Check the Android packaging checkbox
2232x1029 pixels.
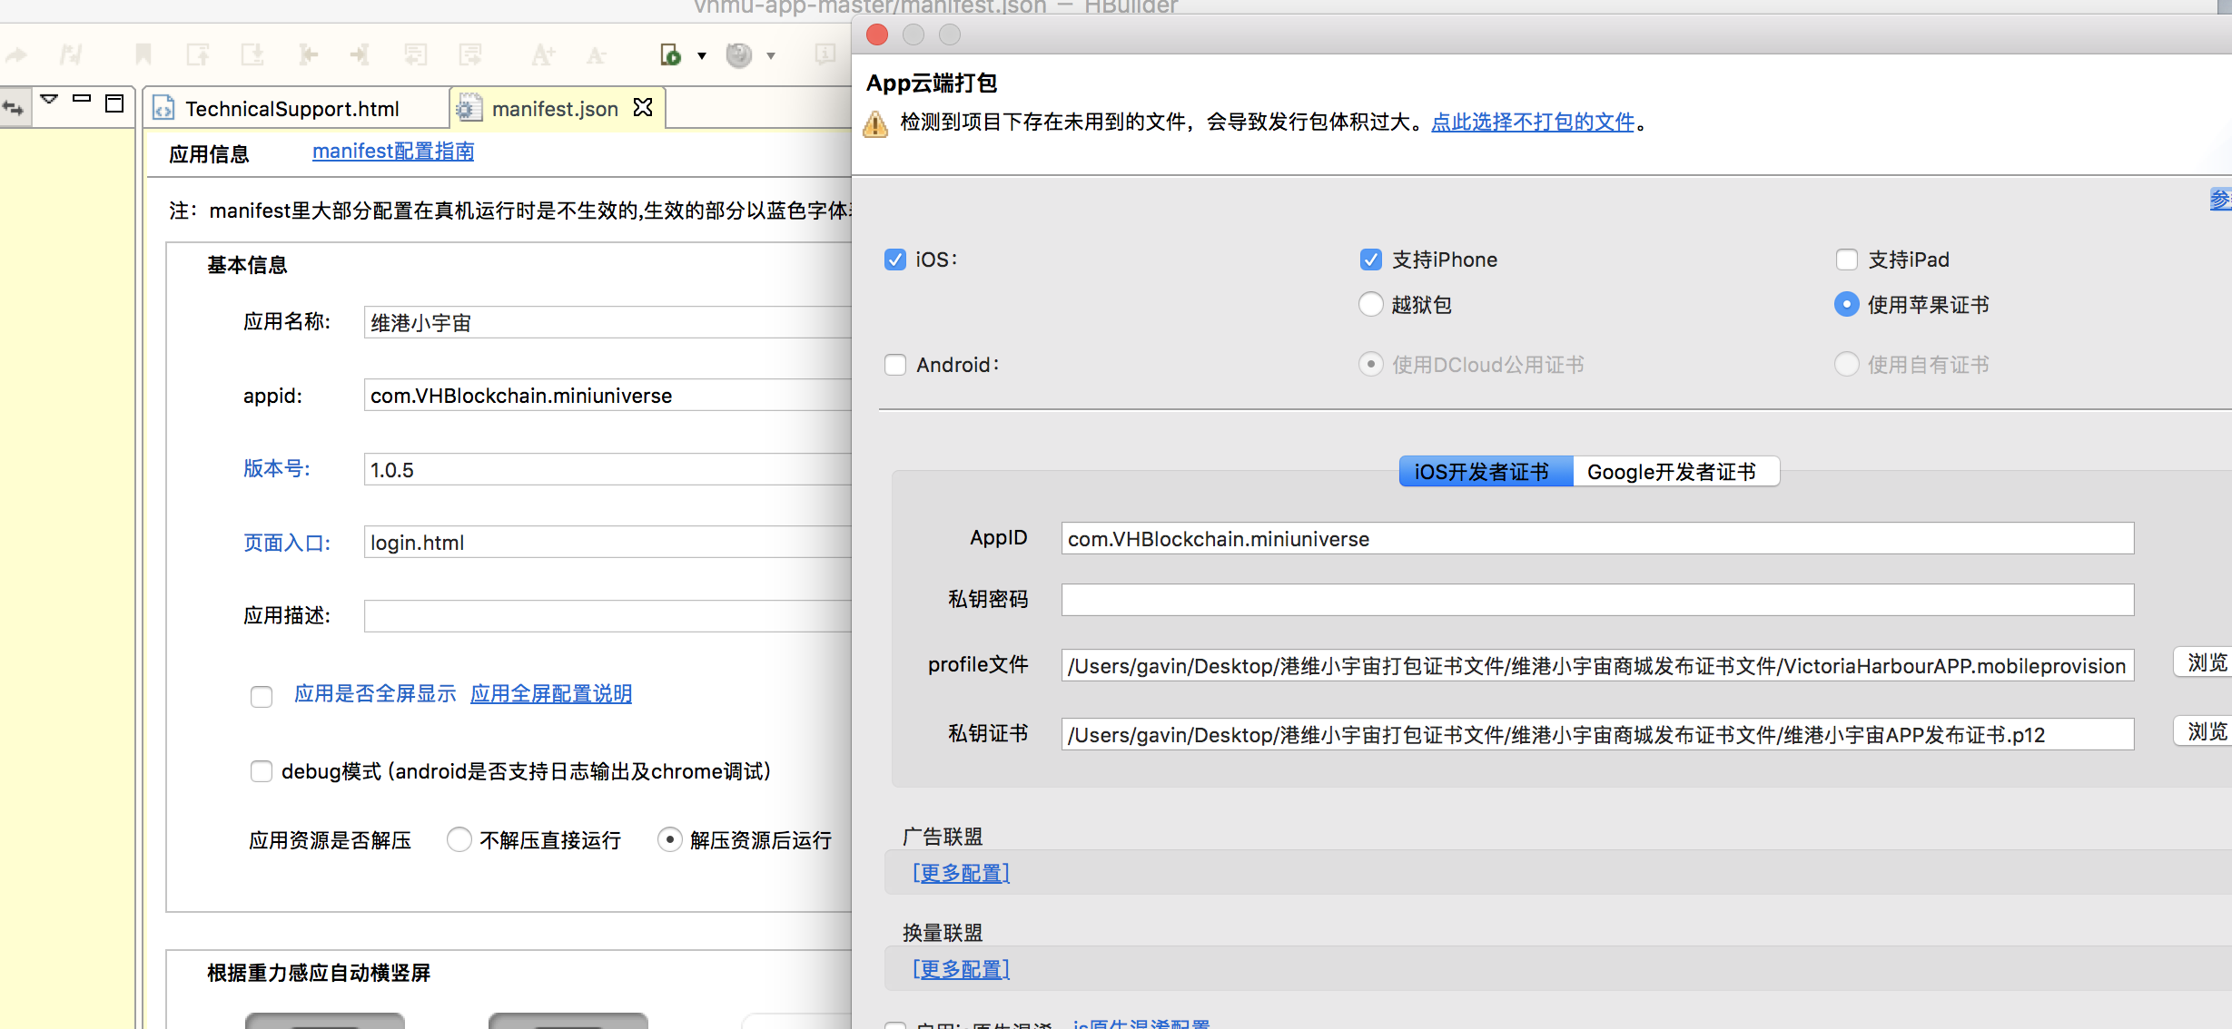pos(895,365)
